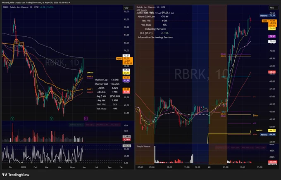
Task: Click the 100,00 oscillator scale label
Action: tap(126, 146)
